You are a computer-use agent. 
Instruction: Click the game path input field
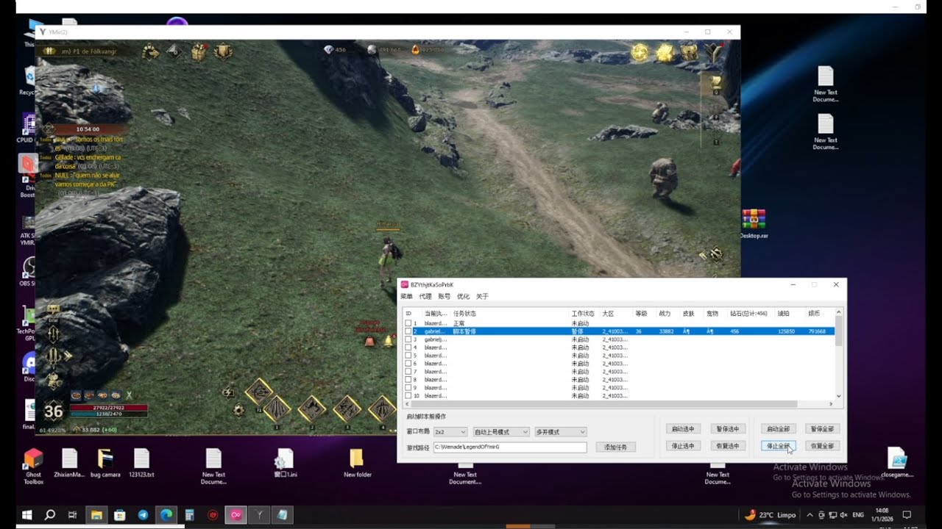[x=510, y=447]
